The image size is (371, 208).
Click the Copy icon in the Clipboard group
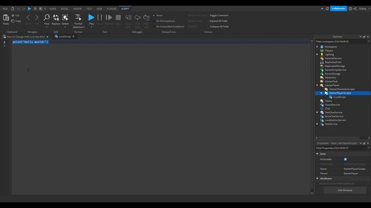point(13,21)
